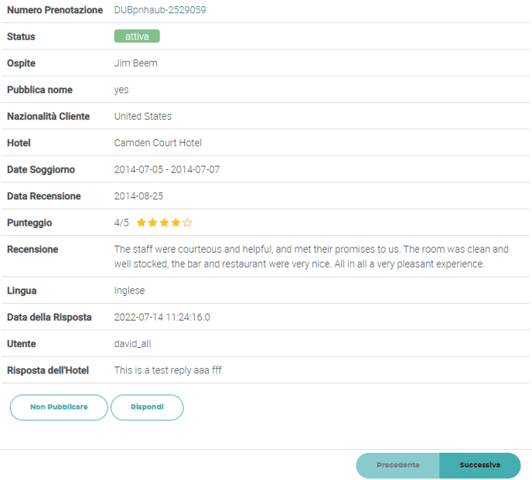532x480 pixels.
Task: Click the second rating star
Action: (153, 223)
